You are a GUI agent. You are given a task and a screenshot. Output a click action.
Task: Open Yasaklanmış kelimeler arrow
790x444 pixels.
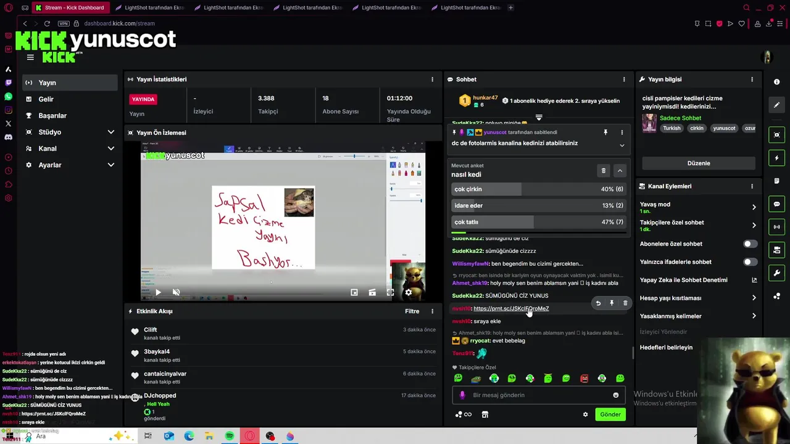754,316
